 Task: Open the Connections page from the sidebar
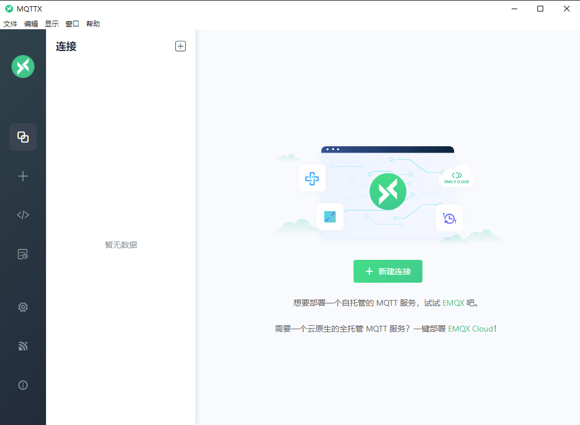pos(23,137)
